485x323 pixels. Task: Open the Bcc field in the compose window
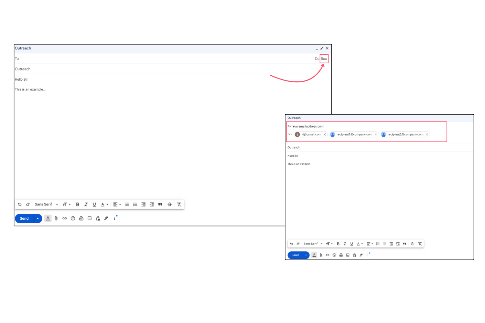pos(324,58)
